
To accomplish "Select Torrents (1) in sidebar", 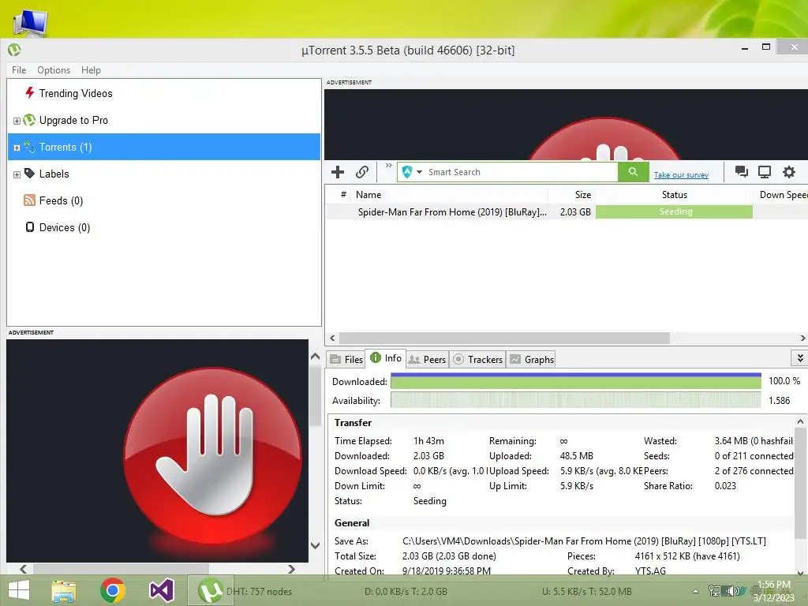I will pos(164,147).
